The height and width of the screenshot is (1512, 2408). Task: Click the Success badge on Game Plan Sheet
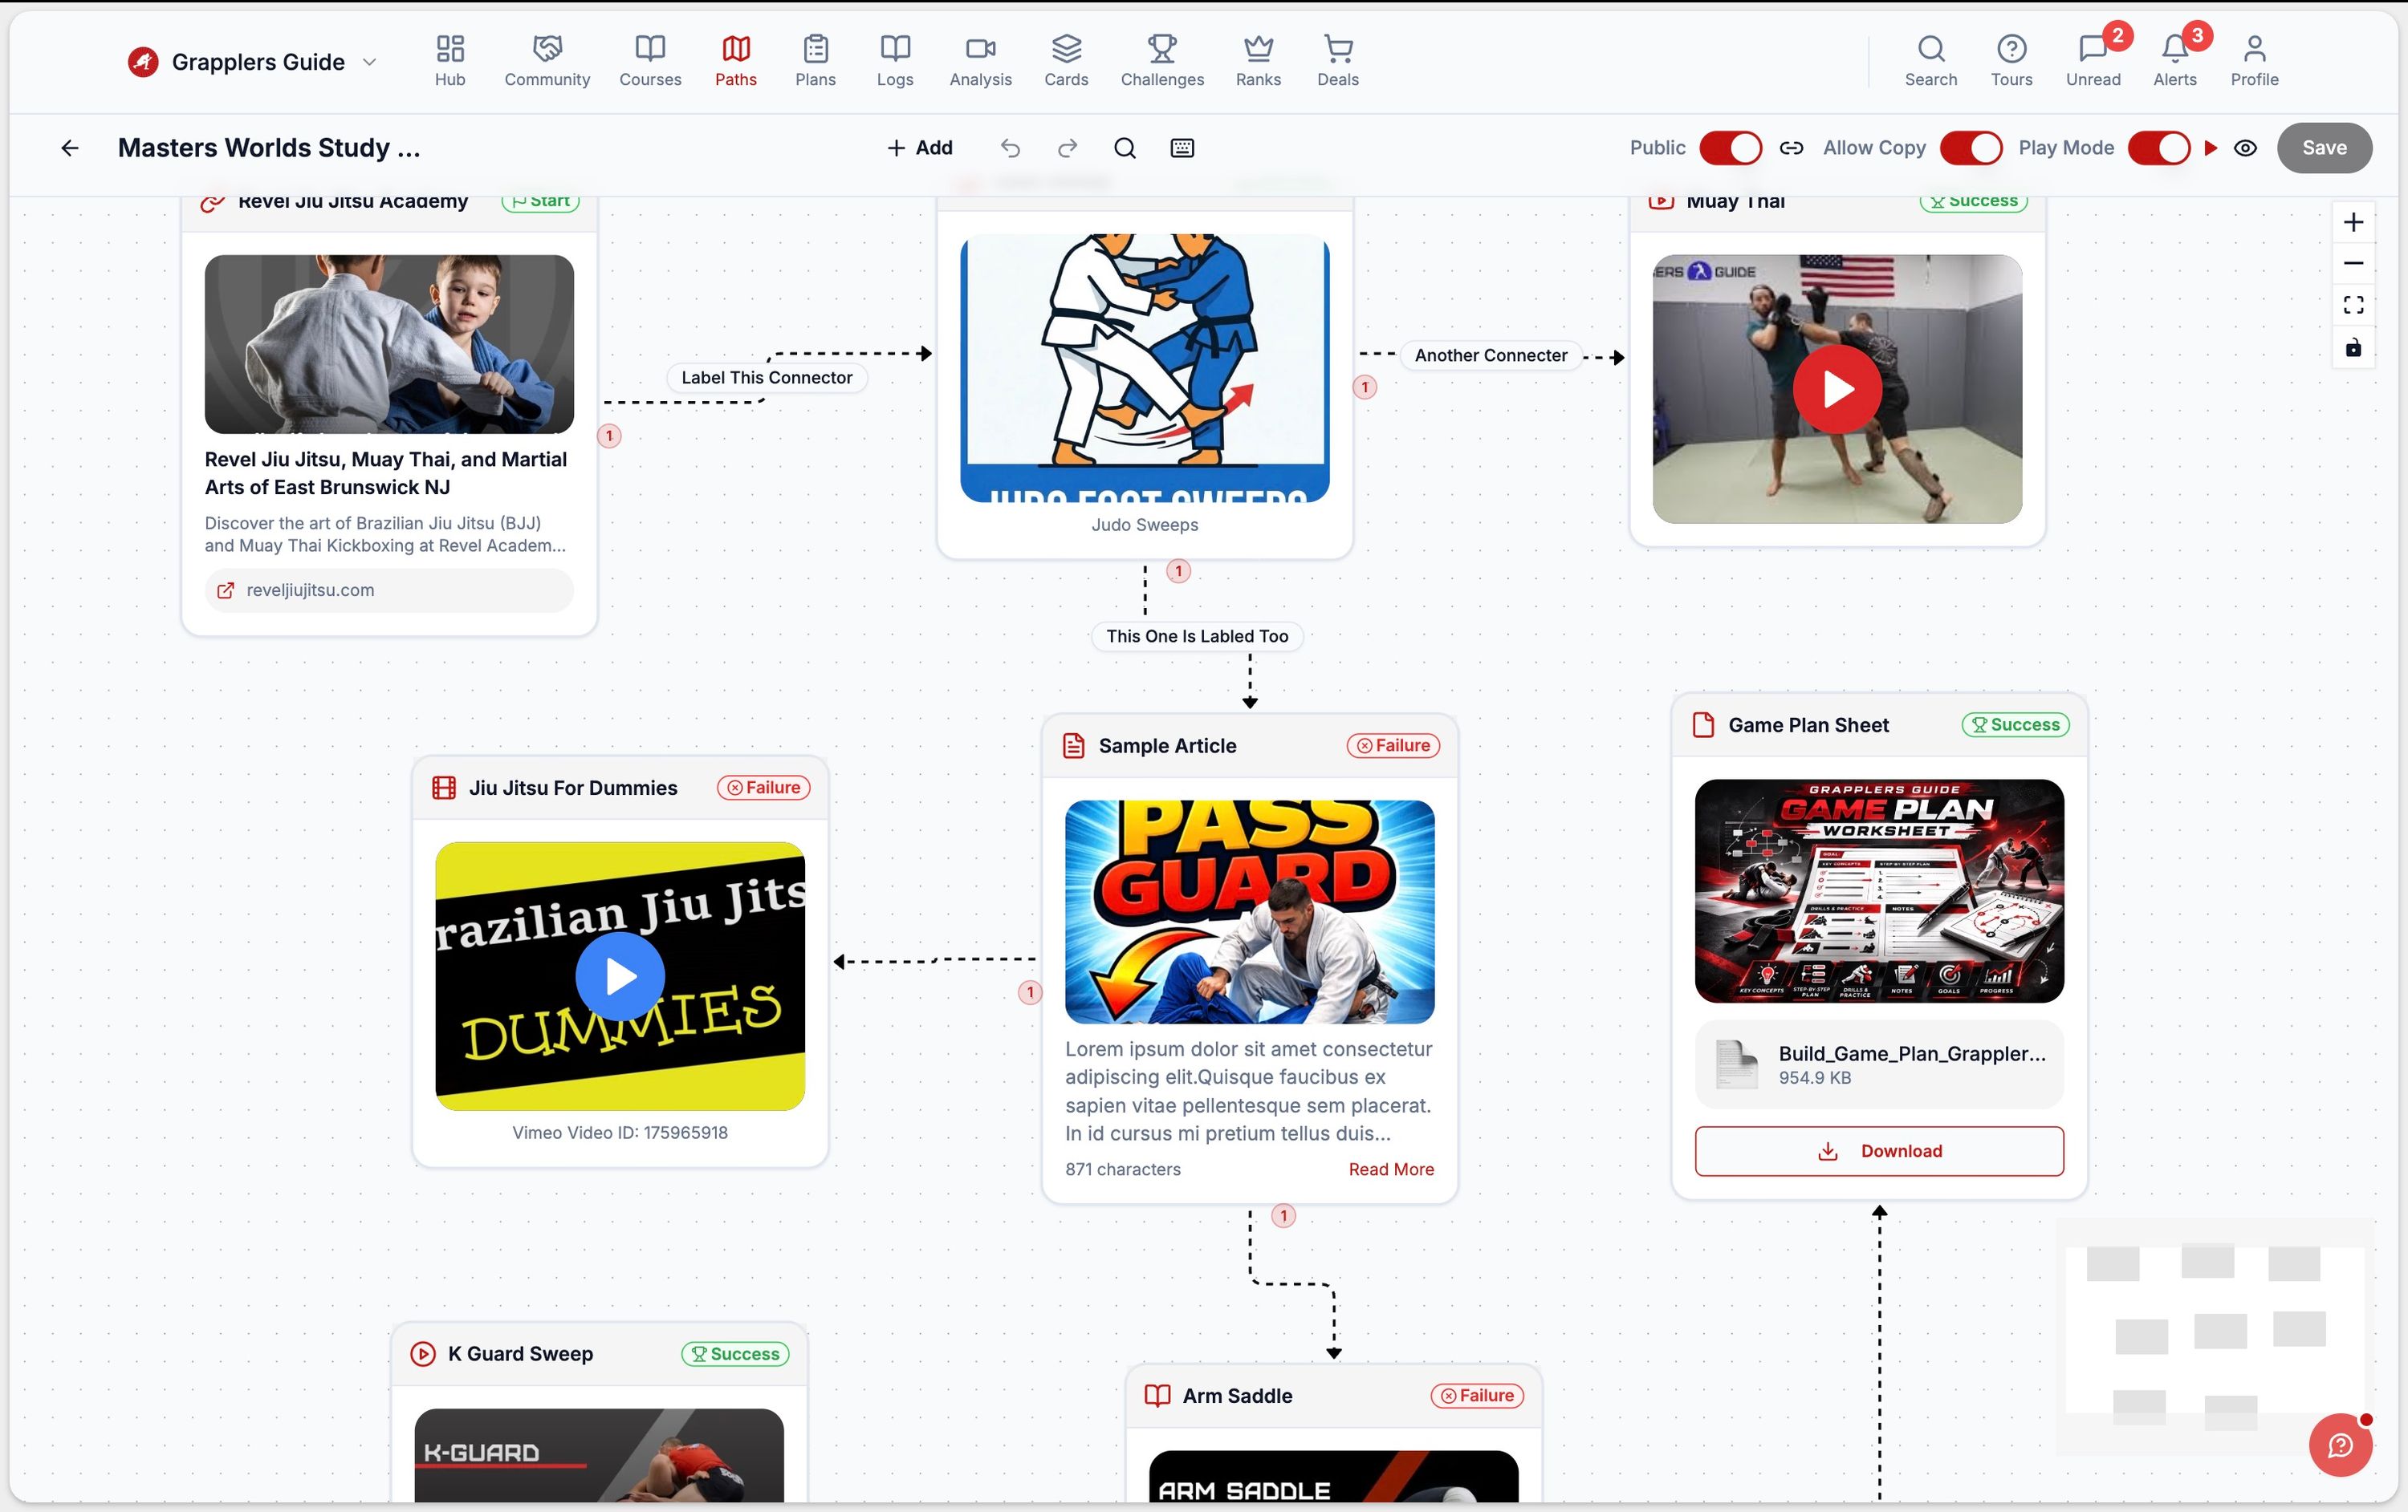(x=2016, y=724)
